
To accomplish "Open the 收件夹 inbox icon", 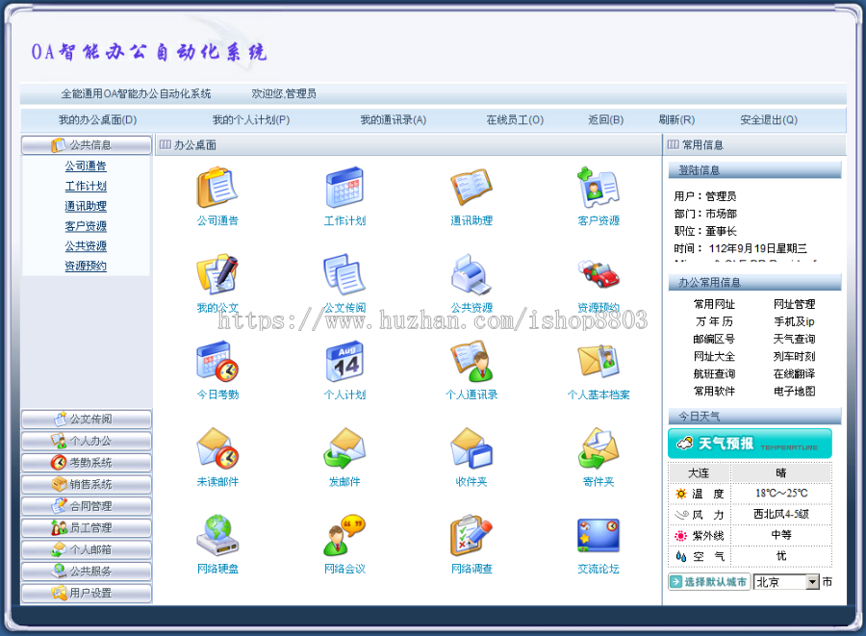I will [x=471, y=448].
